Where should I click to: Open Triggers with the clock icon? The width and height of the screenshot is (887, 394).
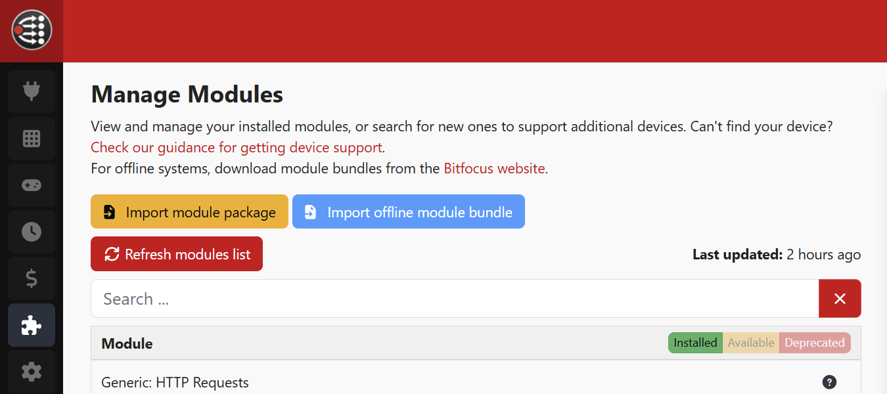(32, 232)
